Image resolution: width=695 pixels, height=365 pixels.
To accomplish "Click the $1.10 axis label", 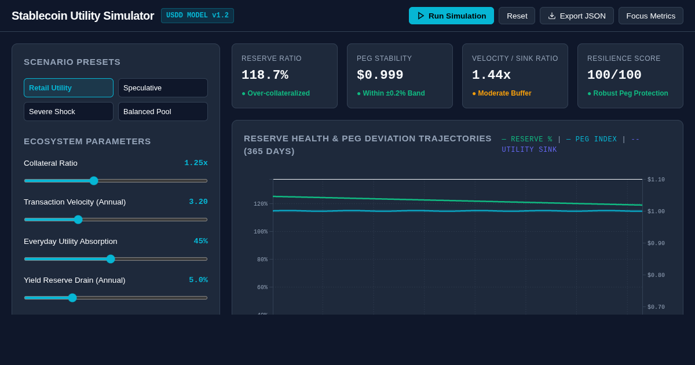I will tap(656, 180).
